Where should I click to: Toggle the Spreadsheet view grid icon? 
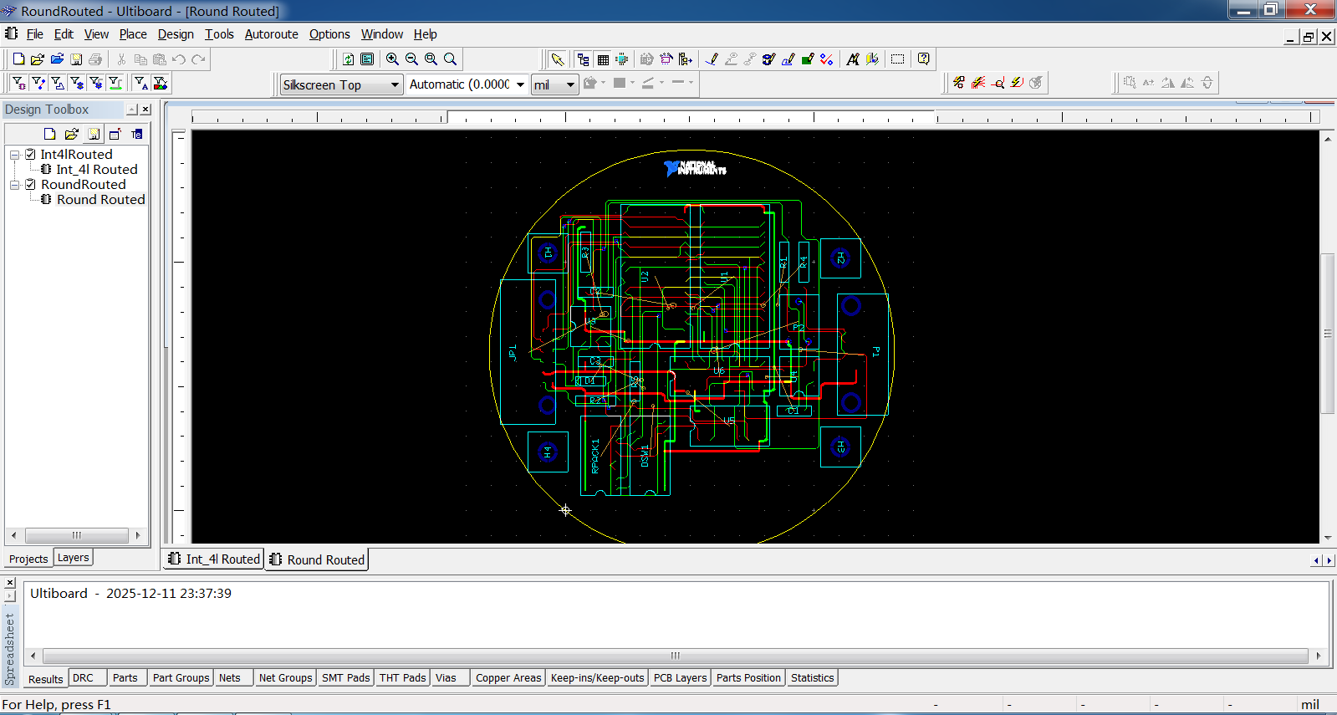603,59
